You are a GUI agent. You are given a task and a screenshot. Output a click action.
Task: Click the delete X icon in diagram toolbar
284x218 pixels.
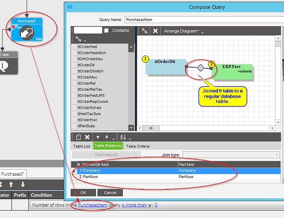pyautogui.click(x=155, y=31)
